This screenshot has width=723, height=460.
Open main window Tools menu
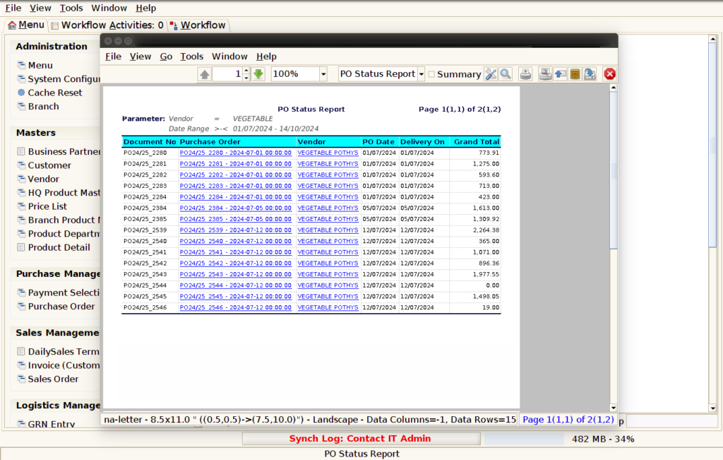71,8
